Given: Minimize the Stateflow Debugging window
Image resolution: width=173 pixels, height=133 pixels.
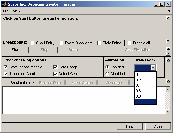Looking at the screenshot, I should 156,4.
